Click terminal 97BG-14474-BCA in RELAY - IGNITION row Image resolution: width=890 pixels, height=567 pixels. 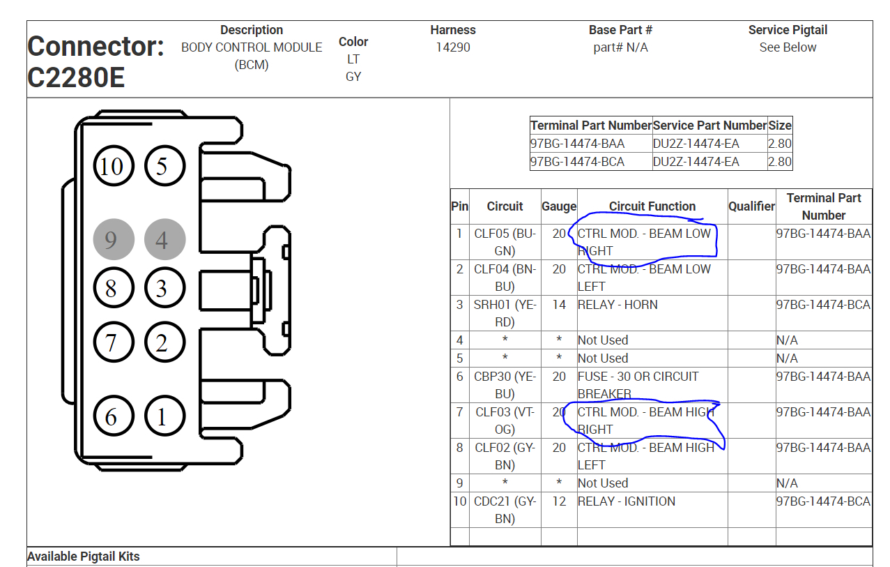pos(824,501)
